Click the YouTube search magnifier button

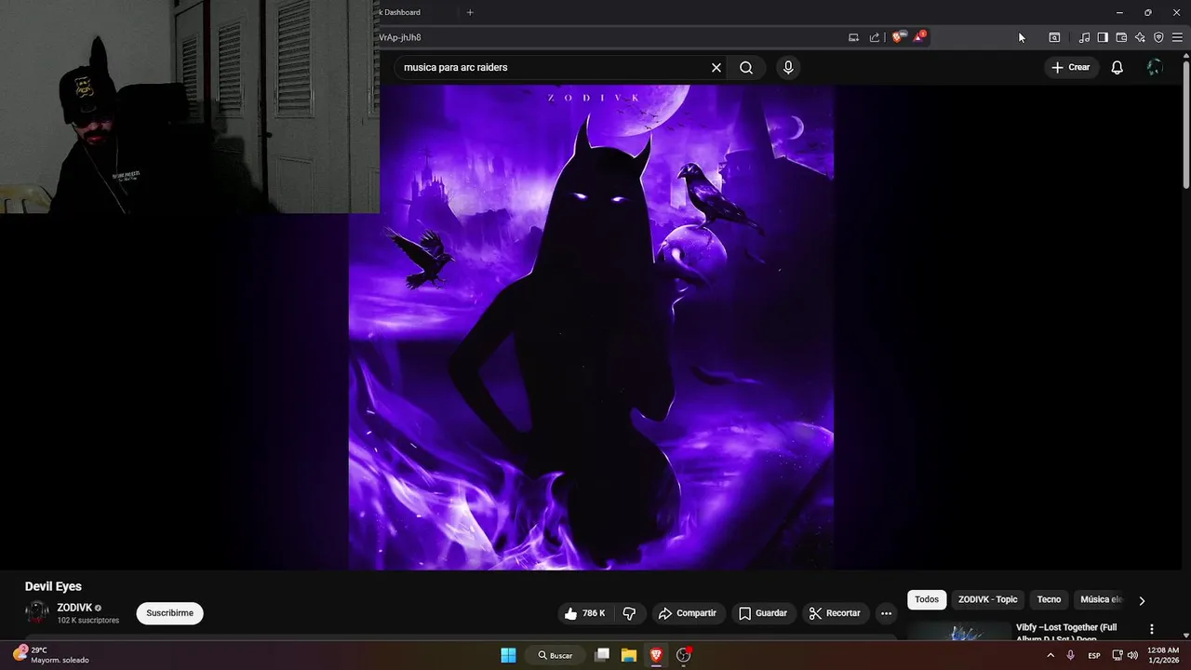click(x=746, y=68)
